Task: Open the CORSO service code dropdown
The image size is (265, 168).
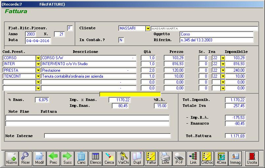Action: 38,58
